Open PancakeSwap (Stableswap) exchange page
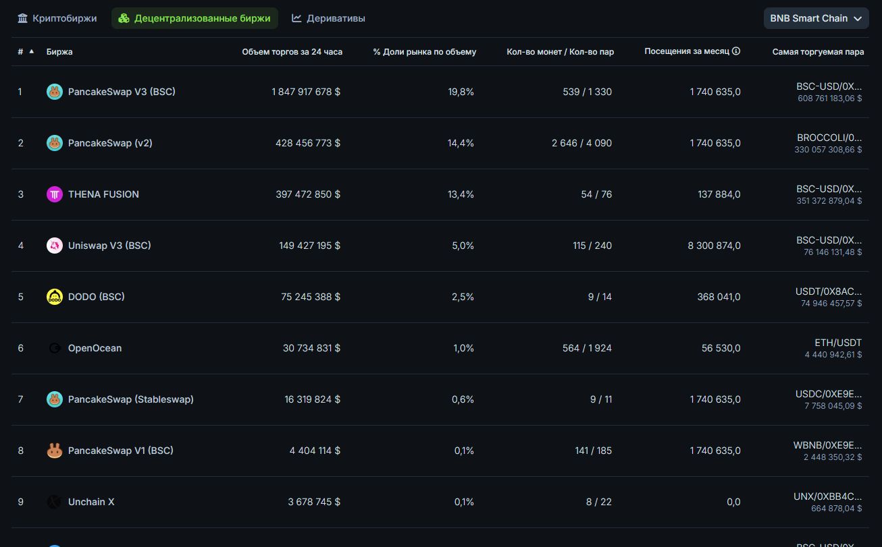The width and height of the screenshot is (882, 547). [130, 399]
